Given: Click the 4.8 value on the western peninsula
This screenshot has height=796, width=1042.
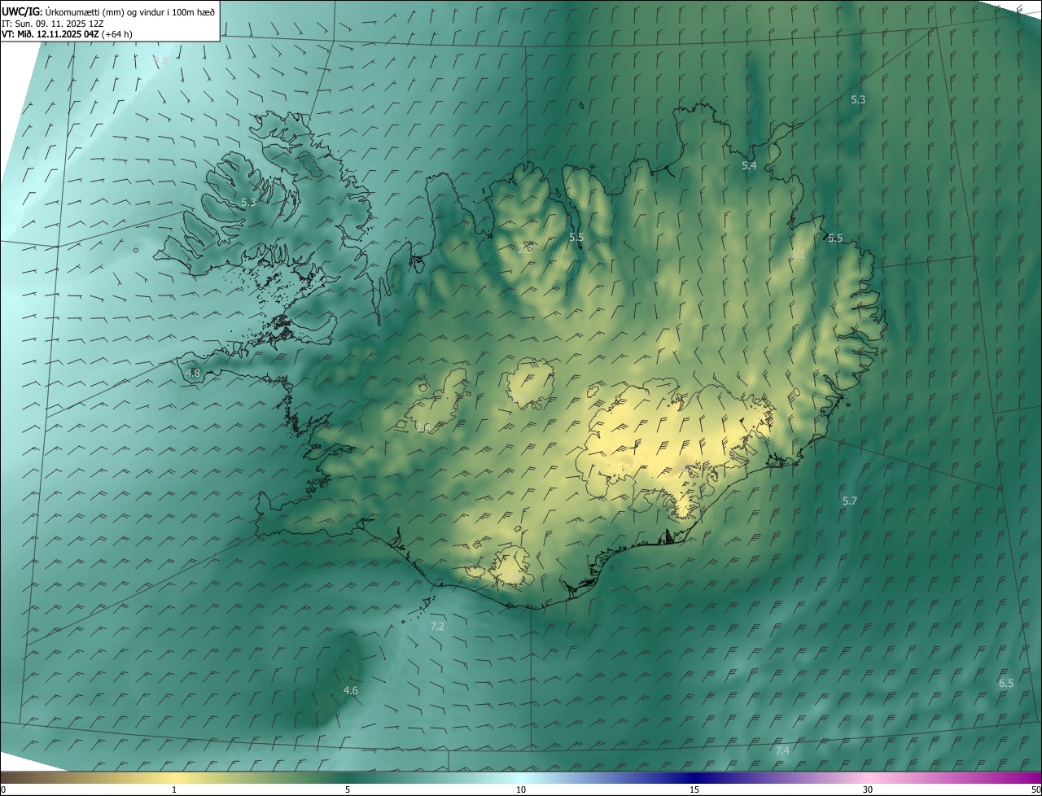Looking at the screenshot, I should coord(193,373).
